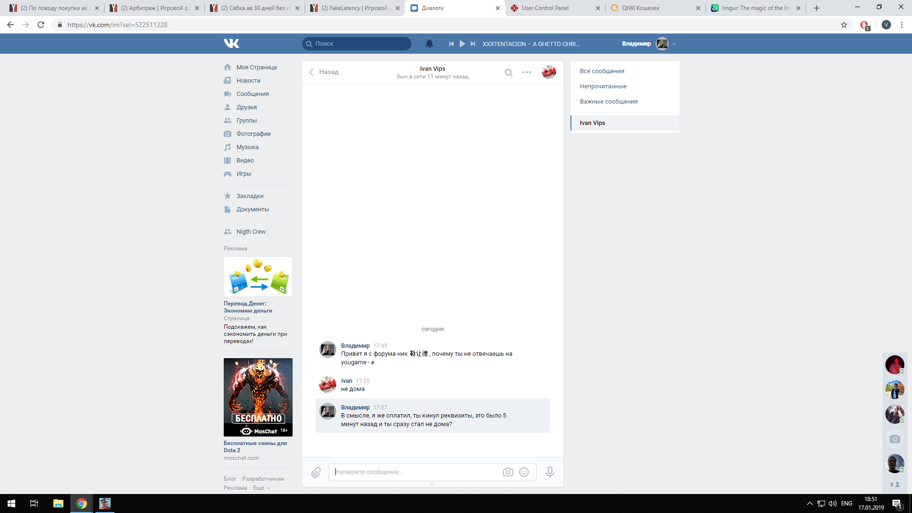Click the paperclip attach icon
Screen dimensions: 912x513
point(316,472)
